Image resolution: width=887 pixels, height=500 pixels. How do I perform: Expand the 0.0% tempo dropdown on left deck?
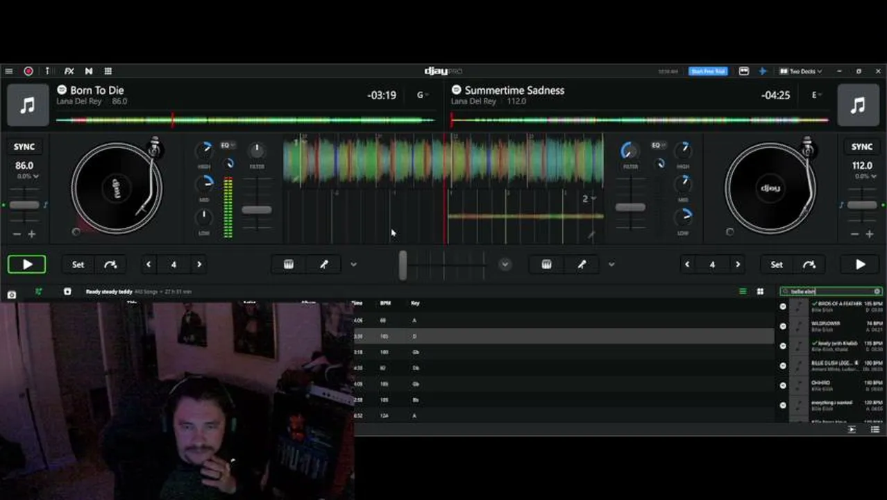click(x=28, y=176)
